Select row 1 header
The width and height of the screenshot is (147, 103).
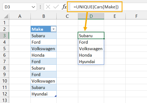[4, 23]
